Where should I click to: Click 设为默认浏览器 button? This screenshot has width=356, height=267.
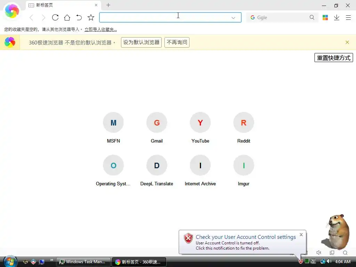[x=141, y=42]
